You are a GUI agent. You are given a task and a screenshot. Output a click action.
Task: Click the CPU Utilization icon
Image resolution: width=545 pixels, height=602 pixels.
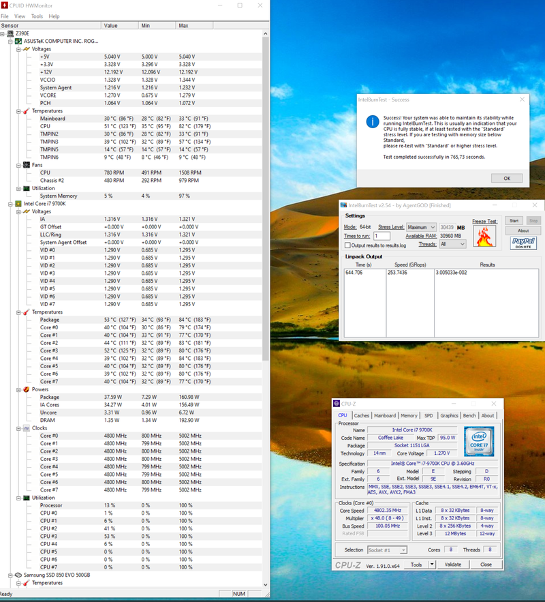coord(26,498)
